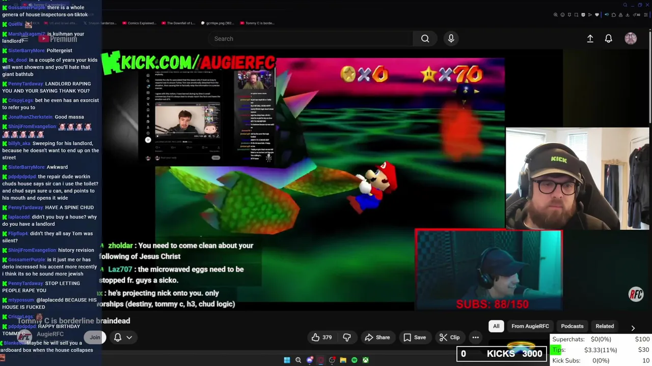The width and height of the screenshot is (652, 366).
Task: Select the Podcasts filter chip
Action: (x=572, y=326)
